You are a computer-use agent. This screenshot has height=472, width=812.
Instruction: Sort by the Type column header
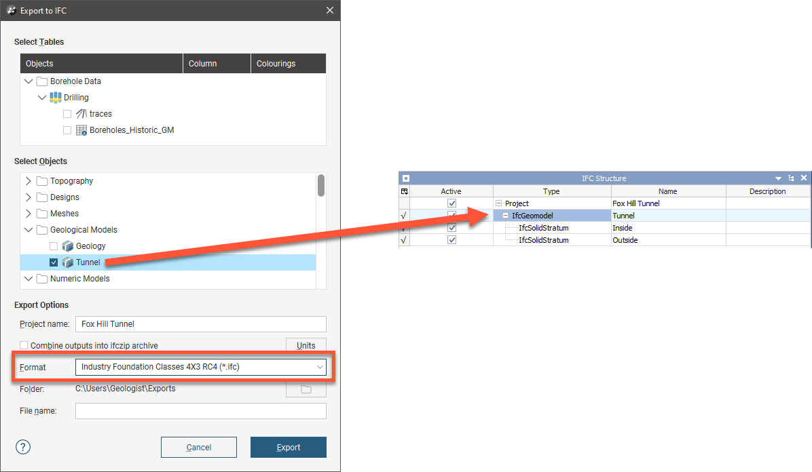[552, 191]
